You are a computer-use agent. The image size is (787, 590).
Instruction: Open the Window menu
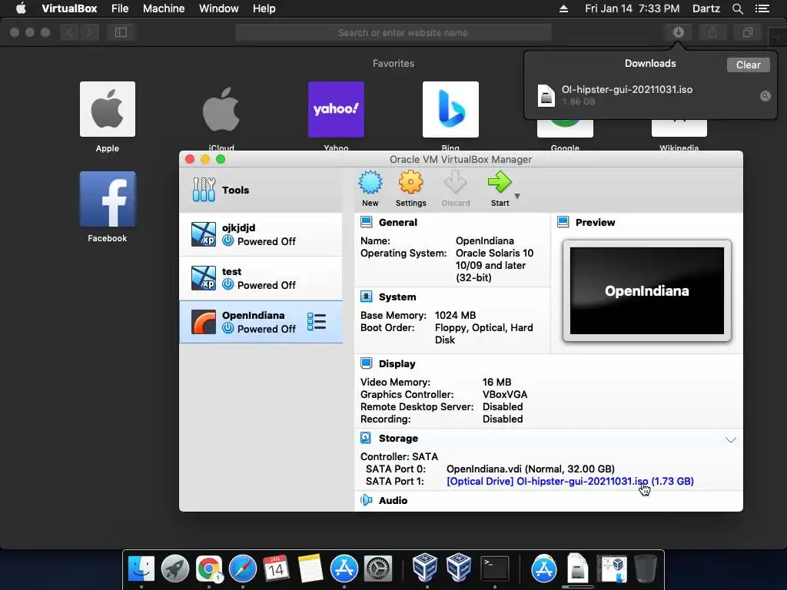coord(219,8)
